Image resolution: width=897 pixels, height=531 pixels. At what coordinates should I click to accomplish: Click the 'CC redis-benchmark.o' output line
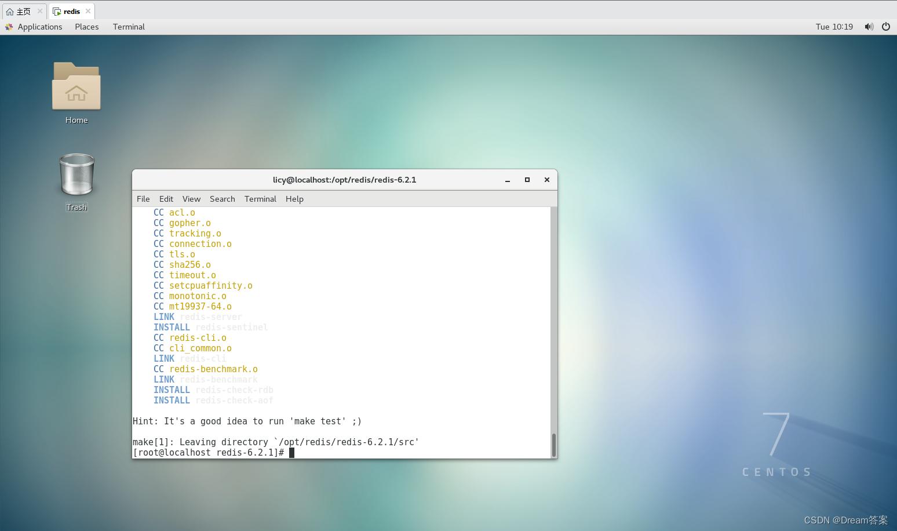tap(206, 369)
